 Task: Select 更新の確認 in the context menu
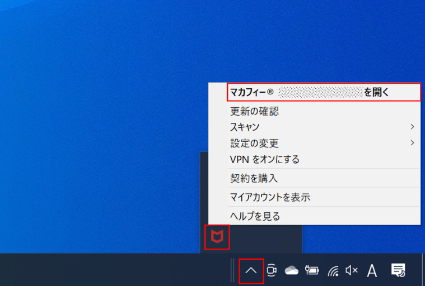[x=324, y=111]
